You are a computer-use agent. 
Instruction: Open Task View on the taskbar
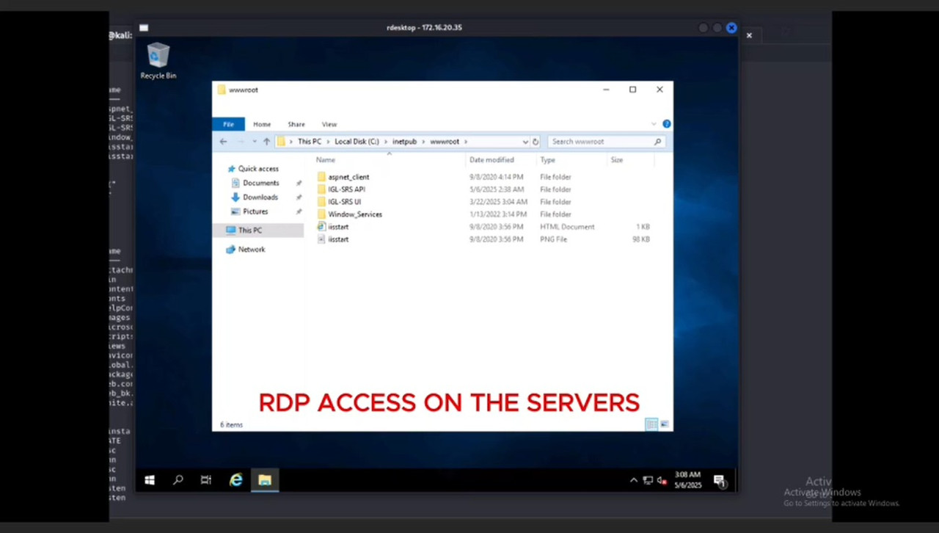tap(206, 480)
